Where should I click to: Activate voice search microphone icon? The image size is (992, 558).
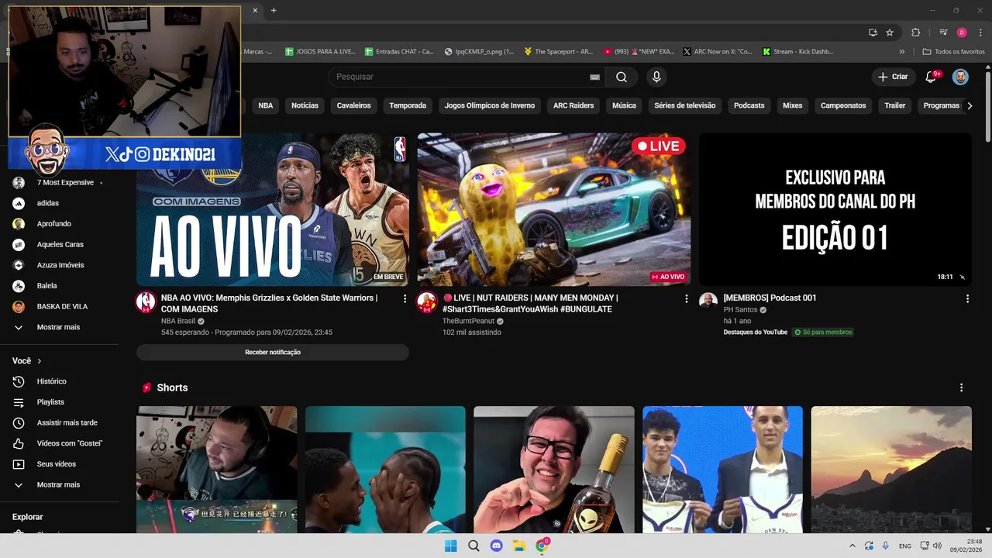pos(656,77)
